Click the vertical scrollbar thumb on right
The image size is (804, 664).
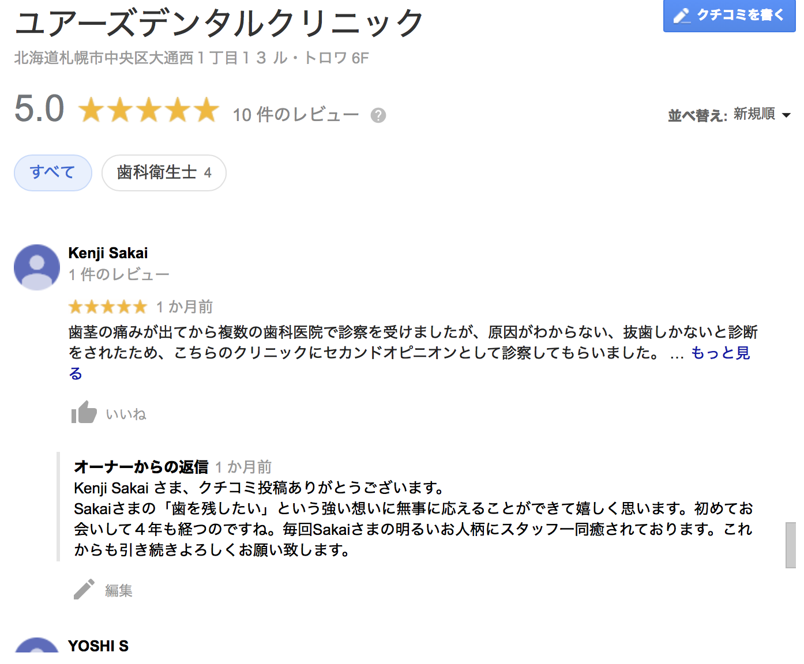click(791, 545)
